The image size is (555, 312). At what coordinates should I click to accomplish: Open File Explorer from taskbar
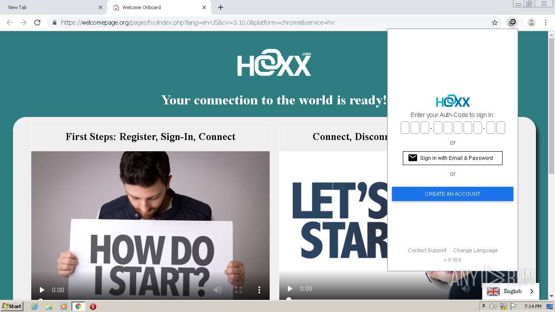tap(49, 306)
